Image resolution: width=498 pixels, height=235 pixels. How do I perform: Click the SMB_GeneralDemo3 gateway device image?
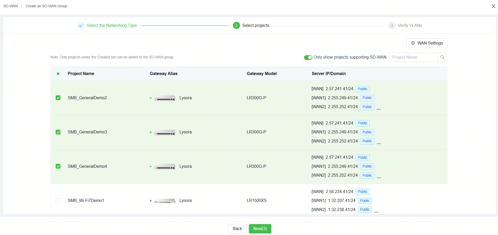tap(165, 132)
